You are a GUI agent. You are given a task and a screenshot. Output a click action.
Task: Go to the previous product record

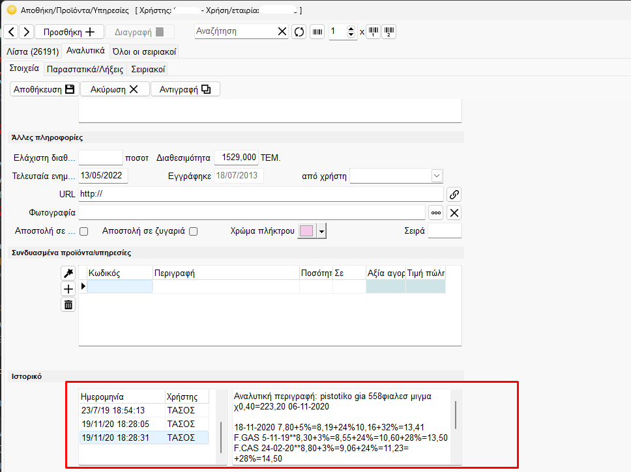coord(11,32)
